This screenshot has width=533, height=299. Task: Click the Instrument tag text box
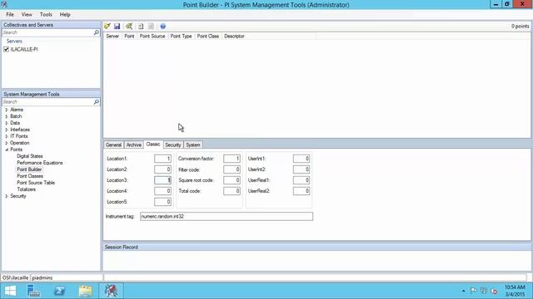coord(227,216)
